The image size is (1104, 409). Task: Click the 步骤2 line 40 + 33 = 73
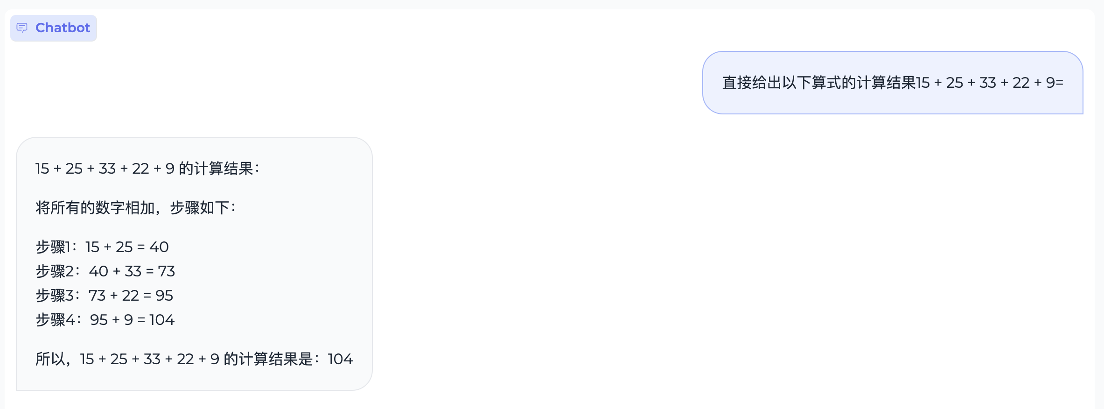pos(105,271)
